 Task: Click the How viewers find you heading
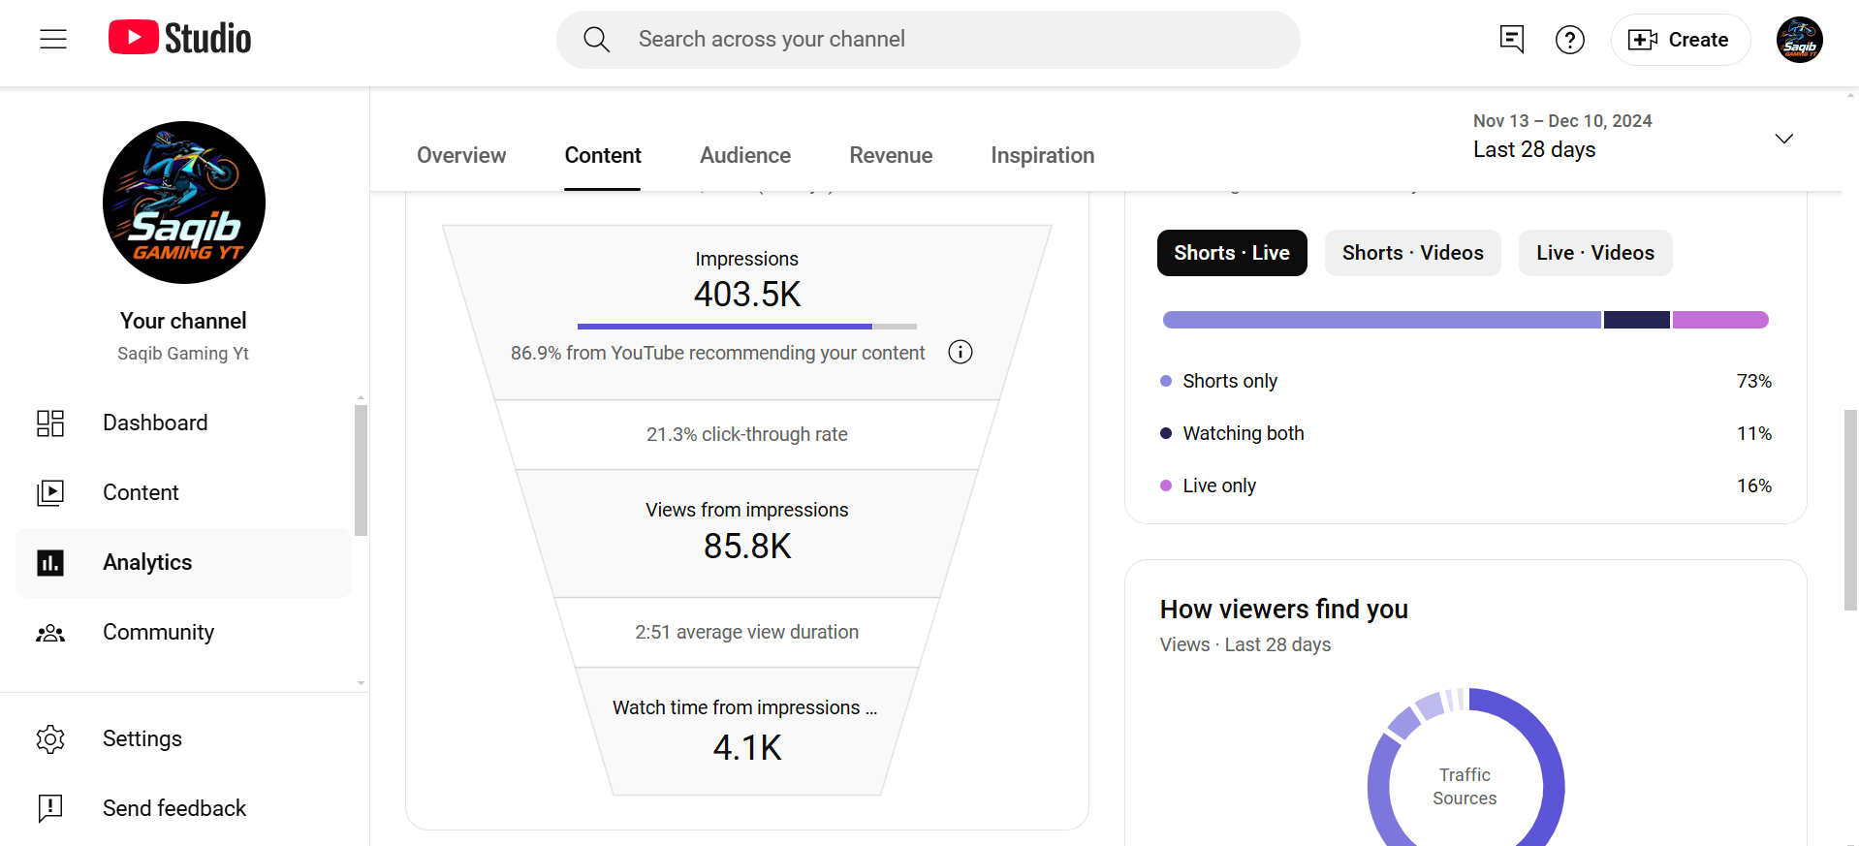pos(1284,610)
